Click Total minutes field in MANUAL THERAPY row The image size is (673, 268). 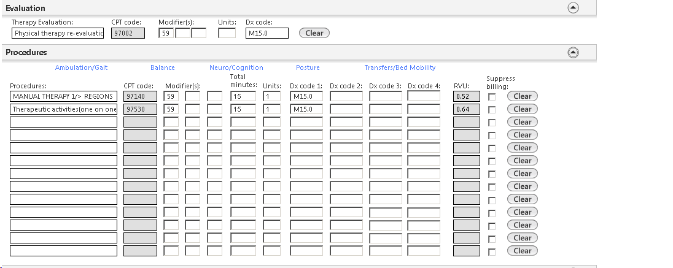(x=243, y=96)
